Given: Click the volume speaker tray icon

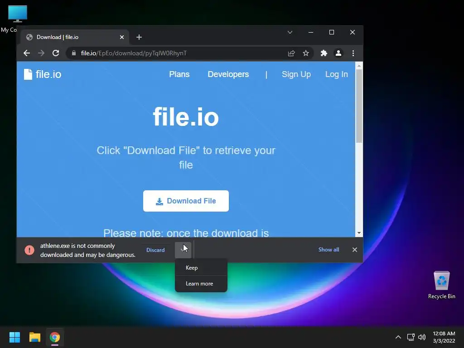Looking at the screenshot, I should coord(422,337).
